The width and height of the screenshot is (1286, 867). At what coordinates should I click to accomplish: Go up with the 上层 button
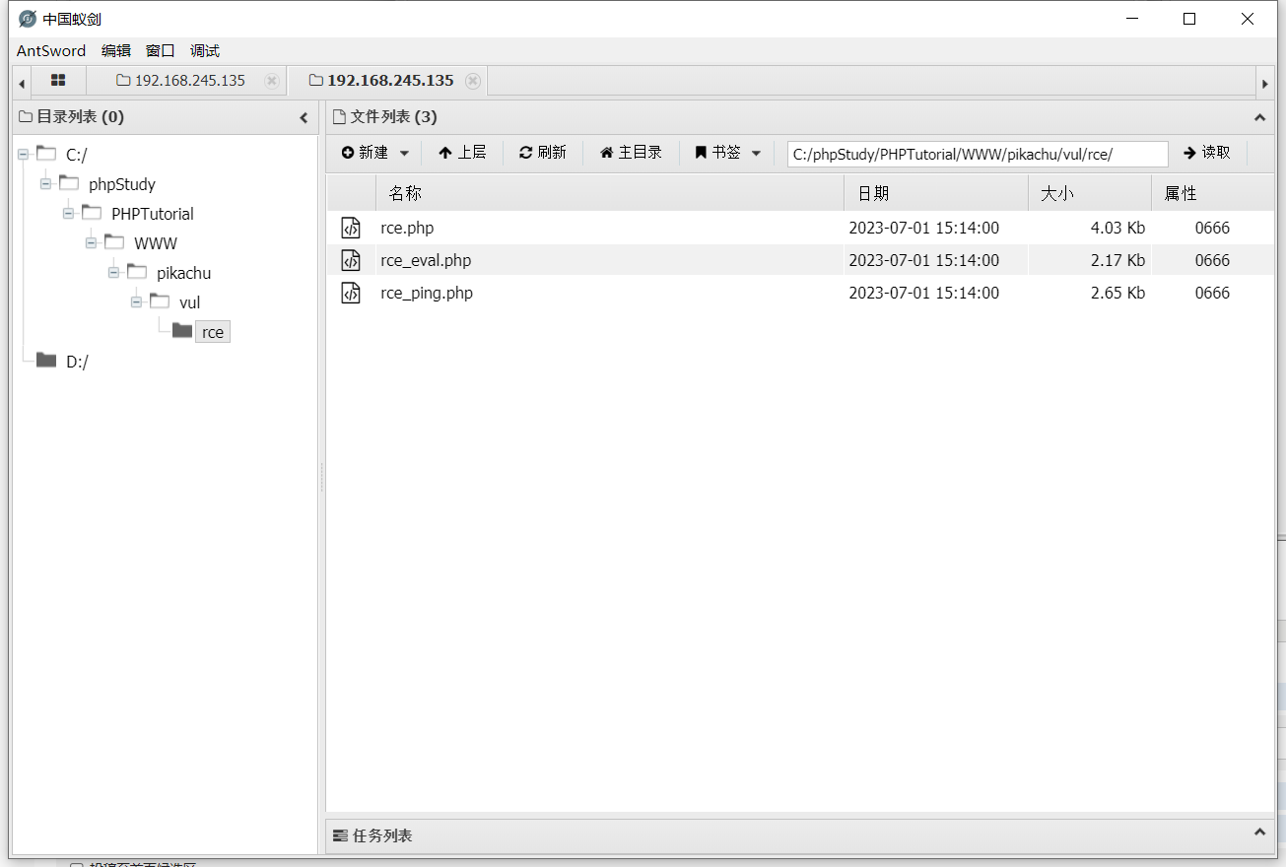[462, 153]
